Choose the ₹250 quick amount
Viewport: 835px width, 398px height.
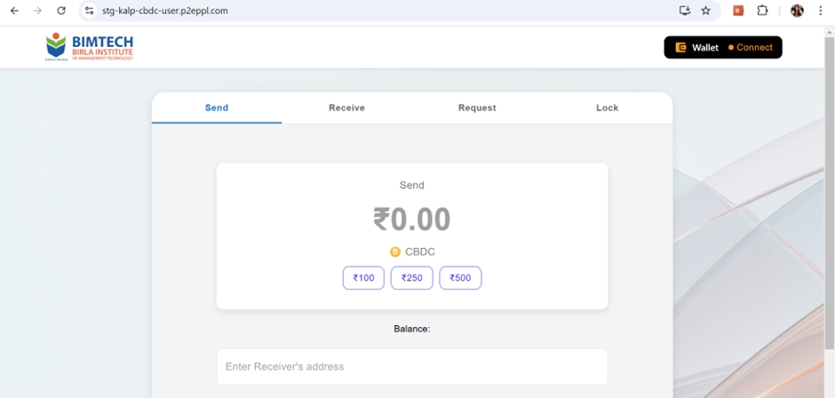pos(411,278)
